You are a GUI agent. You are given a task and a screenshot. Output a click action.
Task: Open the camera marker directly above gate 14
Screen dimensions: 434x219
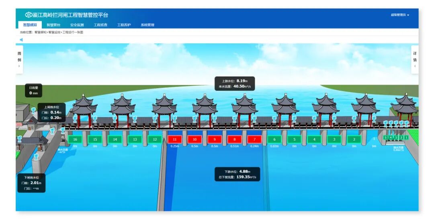[x=115, y=119]
